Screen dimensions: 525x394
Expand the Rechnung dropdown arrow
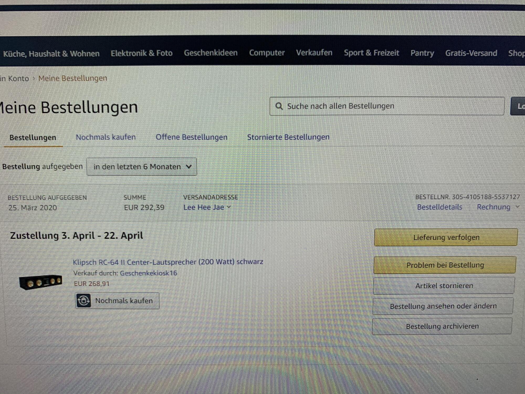click(x=517, y=207)
